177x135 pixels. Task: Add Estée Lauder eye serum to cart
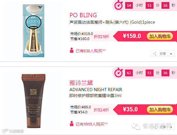point(160,110)
